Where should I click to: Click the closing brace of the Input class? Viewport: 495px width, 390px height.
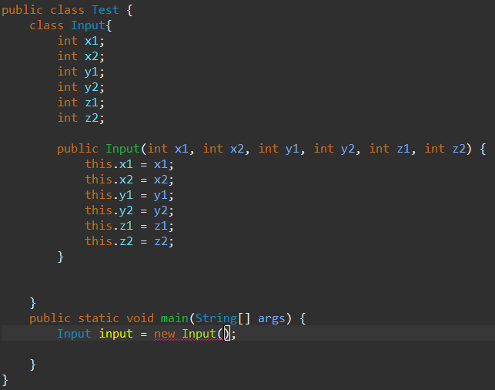(32, 303)
